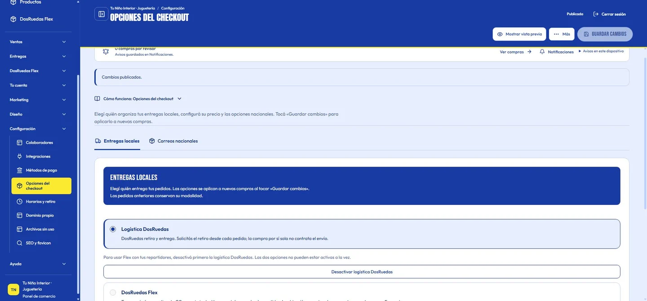Expand the Entregas sidebar section
Viewport: 647px width, 301px height.
(x=38, y=56)
